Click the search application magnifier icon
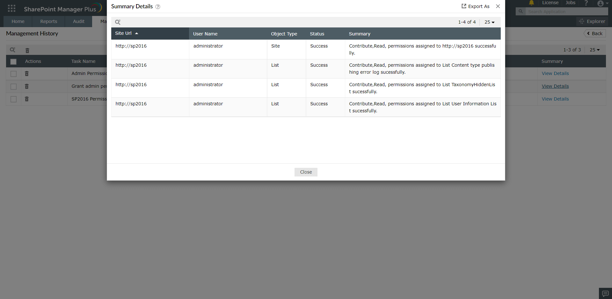This screenshot has height=299, width=612. [x=521, y=11]
